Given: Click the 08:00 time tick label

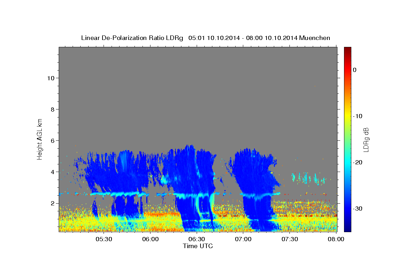Looking at the screenshot, I should [336, 239].
